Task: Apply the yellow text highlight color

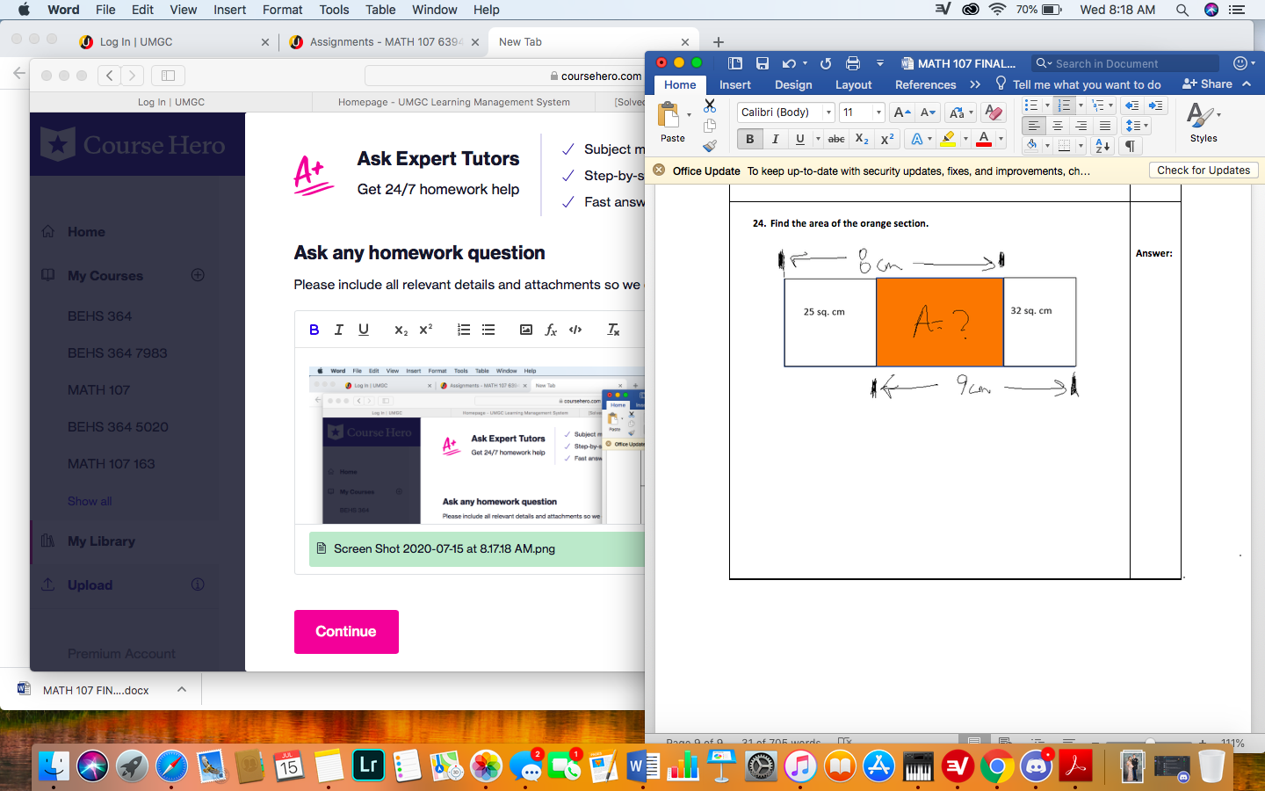Action: [948, 139]
